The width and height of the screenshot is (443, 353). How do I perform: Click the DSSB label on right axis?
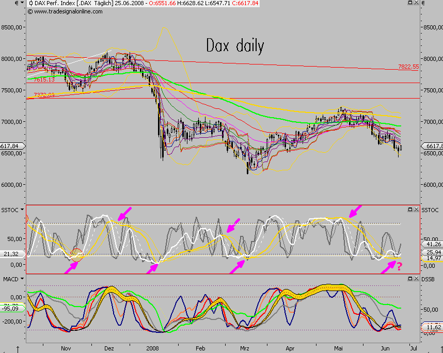point(428,279)
